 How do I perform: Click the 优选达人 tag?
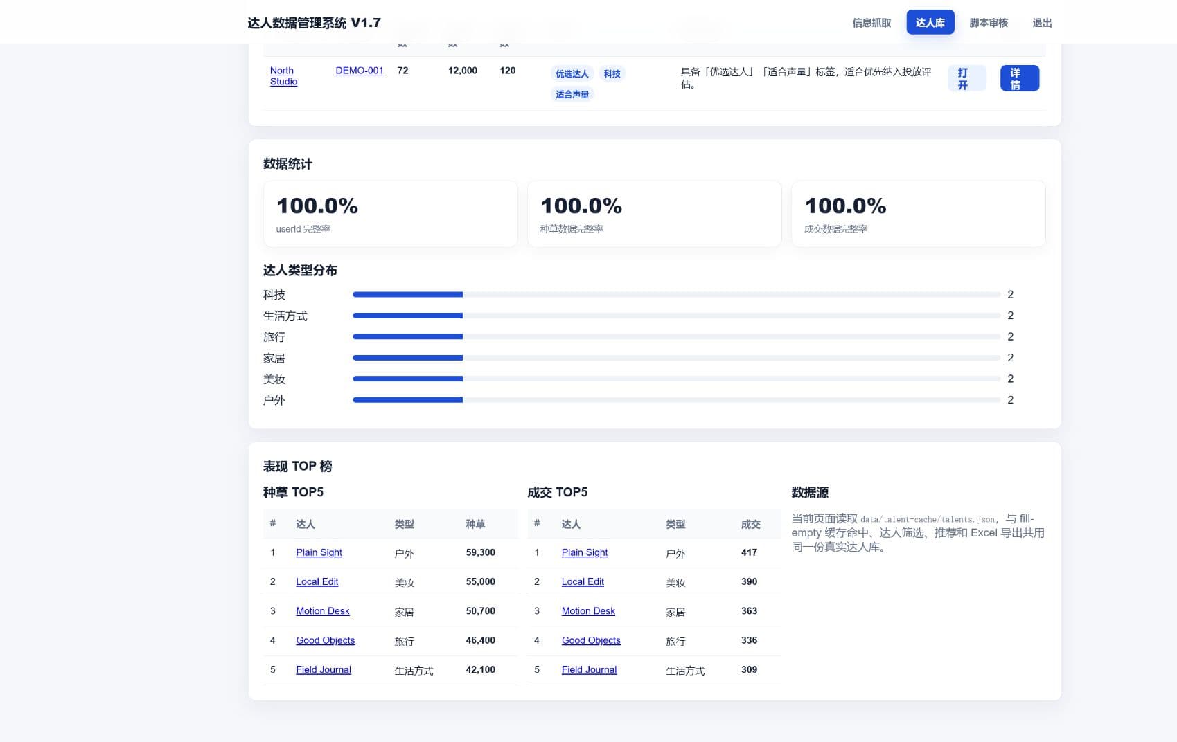coord(572,73)
